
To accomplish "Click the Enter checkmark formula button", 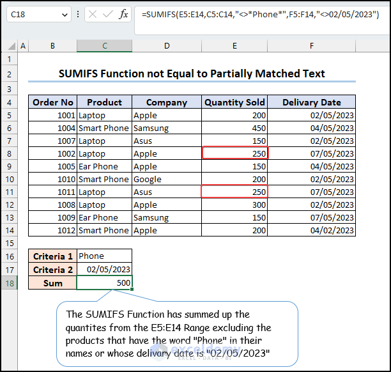I will (x=108, y=14).
